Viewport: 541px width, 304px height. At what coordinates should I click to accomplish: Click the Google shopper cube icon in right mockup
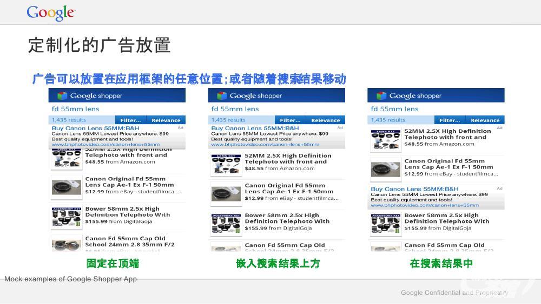(381, 96)
